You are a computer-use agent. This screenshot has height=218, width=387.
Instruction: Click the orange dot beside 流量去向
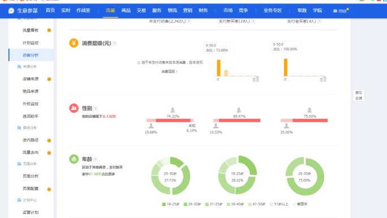(x=49, y=153)
